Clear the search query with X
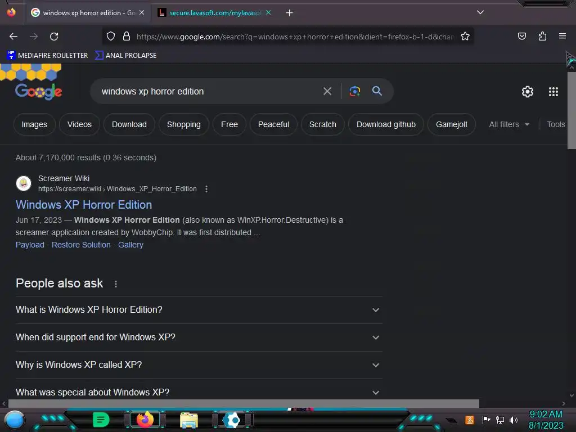 tap(327, 91)
